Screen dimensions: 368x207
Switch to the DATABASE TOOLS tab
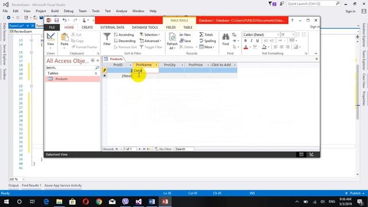(x=145, y=28)
